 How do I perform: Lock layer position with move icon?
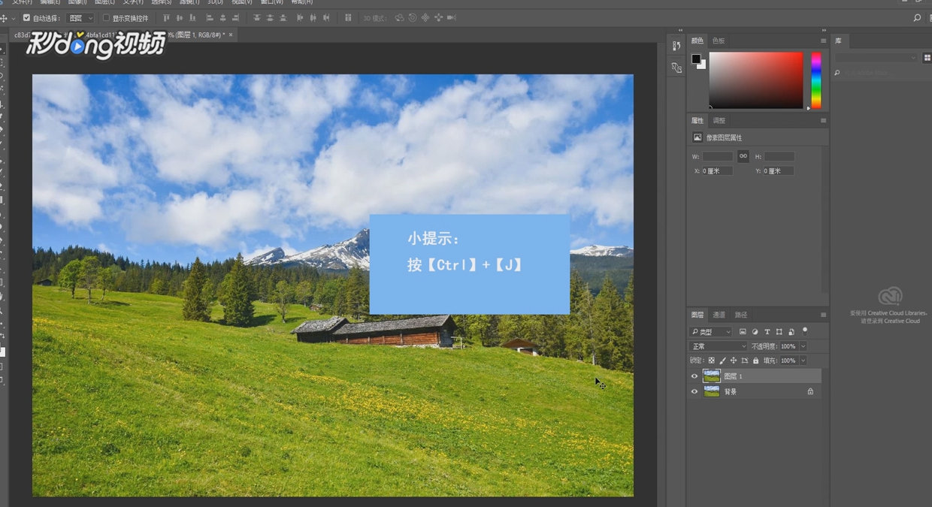click(x=734, y=361)
